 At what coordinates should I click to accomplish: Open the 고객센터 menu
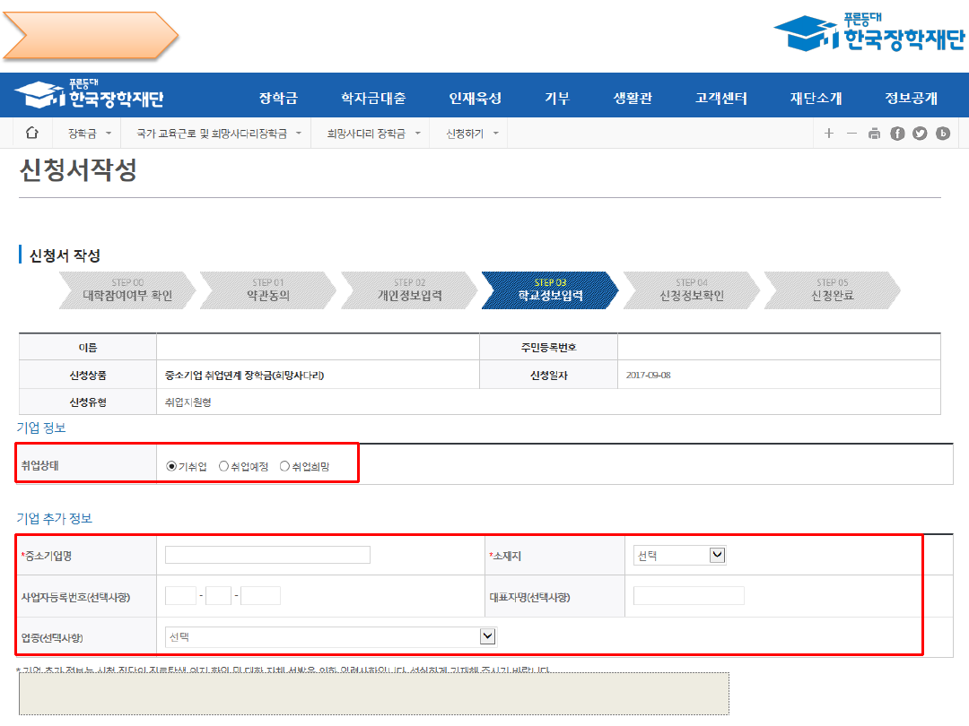(x=720, y=98)
